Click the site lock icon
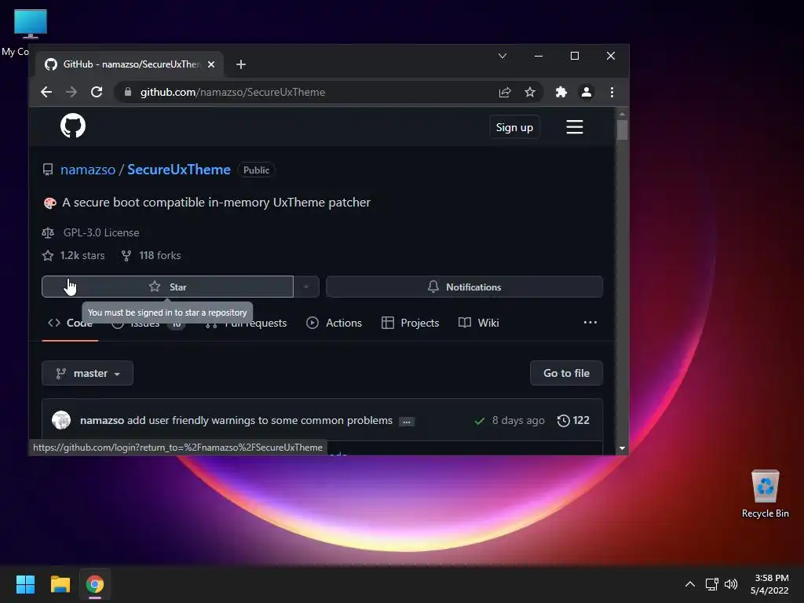804x603 pixels. 128,93
